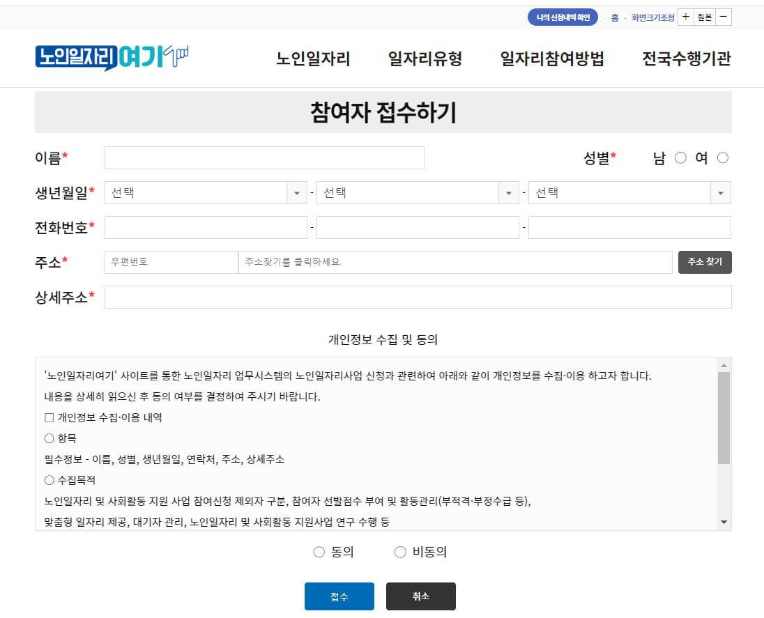Viewport: 764px width, 618px height.
Task: Submit the form with the 접수 button
Action: tap(339, 596)
